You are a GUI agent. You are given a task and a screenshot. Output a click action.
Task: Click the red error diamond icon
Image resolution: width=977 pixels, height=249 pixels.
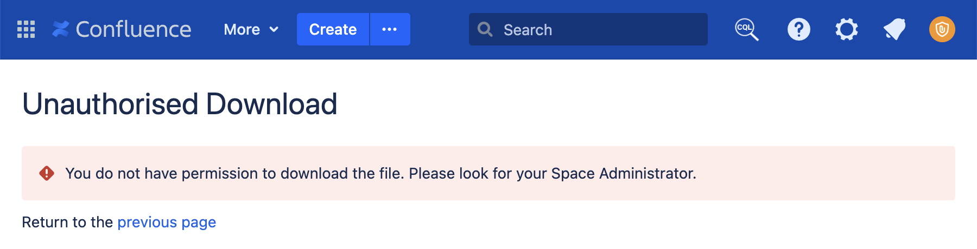coord(47,173)
